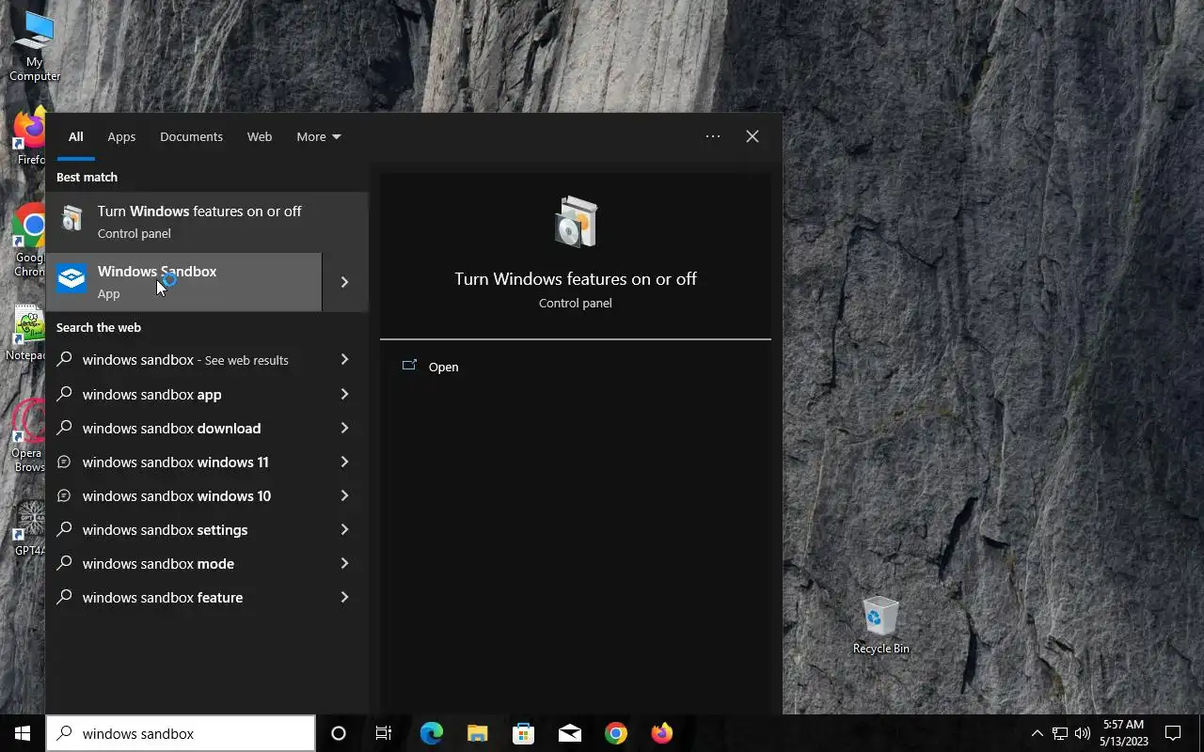Select the Opera Browser desktop shortcut

click(x=28, y=434)
